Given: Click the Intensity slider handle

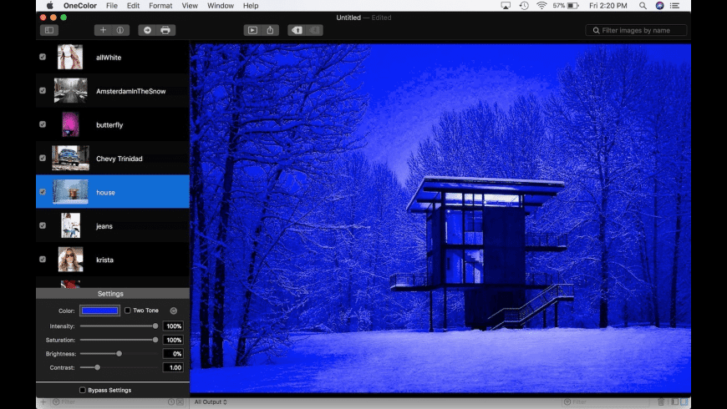Looking at the screenshot, I should [x=155, y=326].
